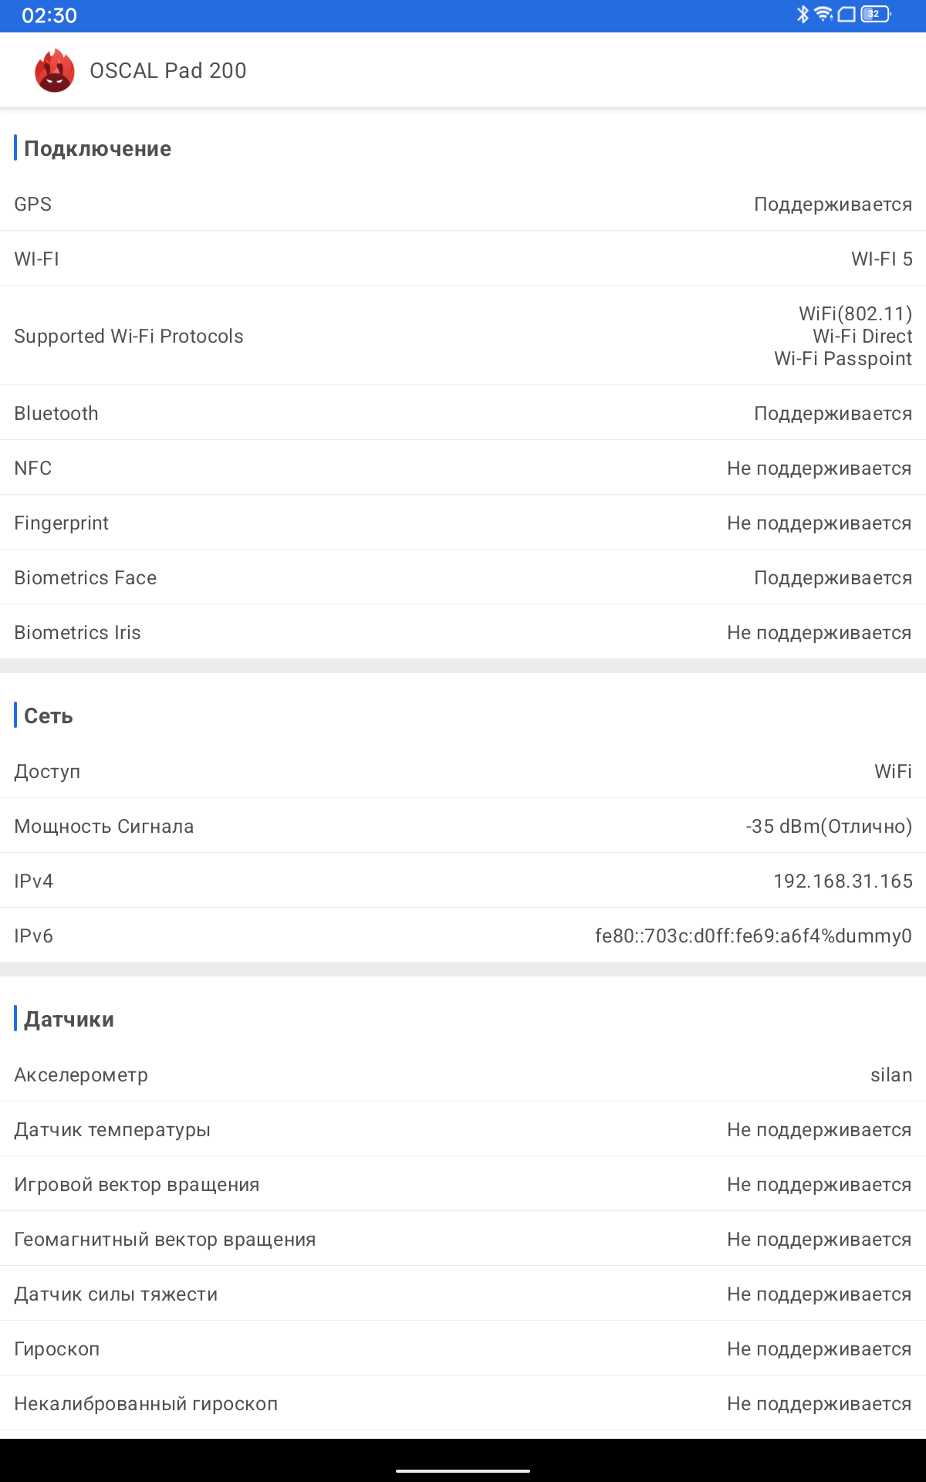
Task: Tap the OSCAL Pad 200 title
Action: point(168,70)
